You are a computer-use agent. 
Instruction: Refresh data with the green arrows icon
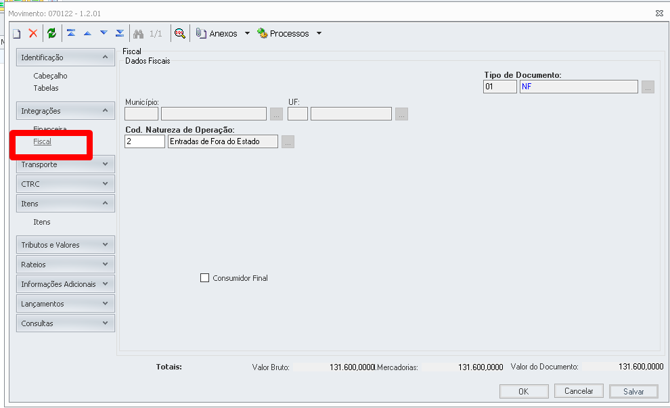[51, 33]
